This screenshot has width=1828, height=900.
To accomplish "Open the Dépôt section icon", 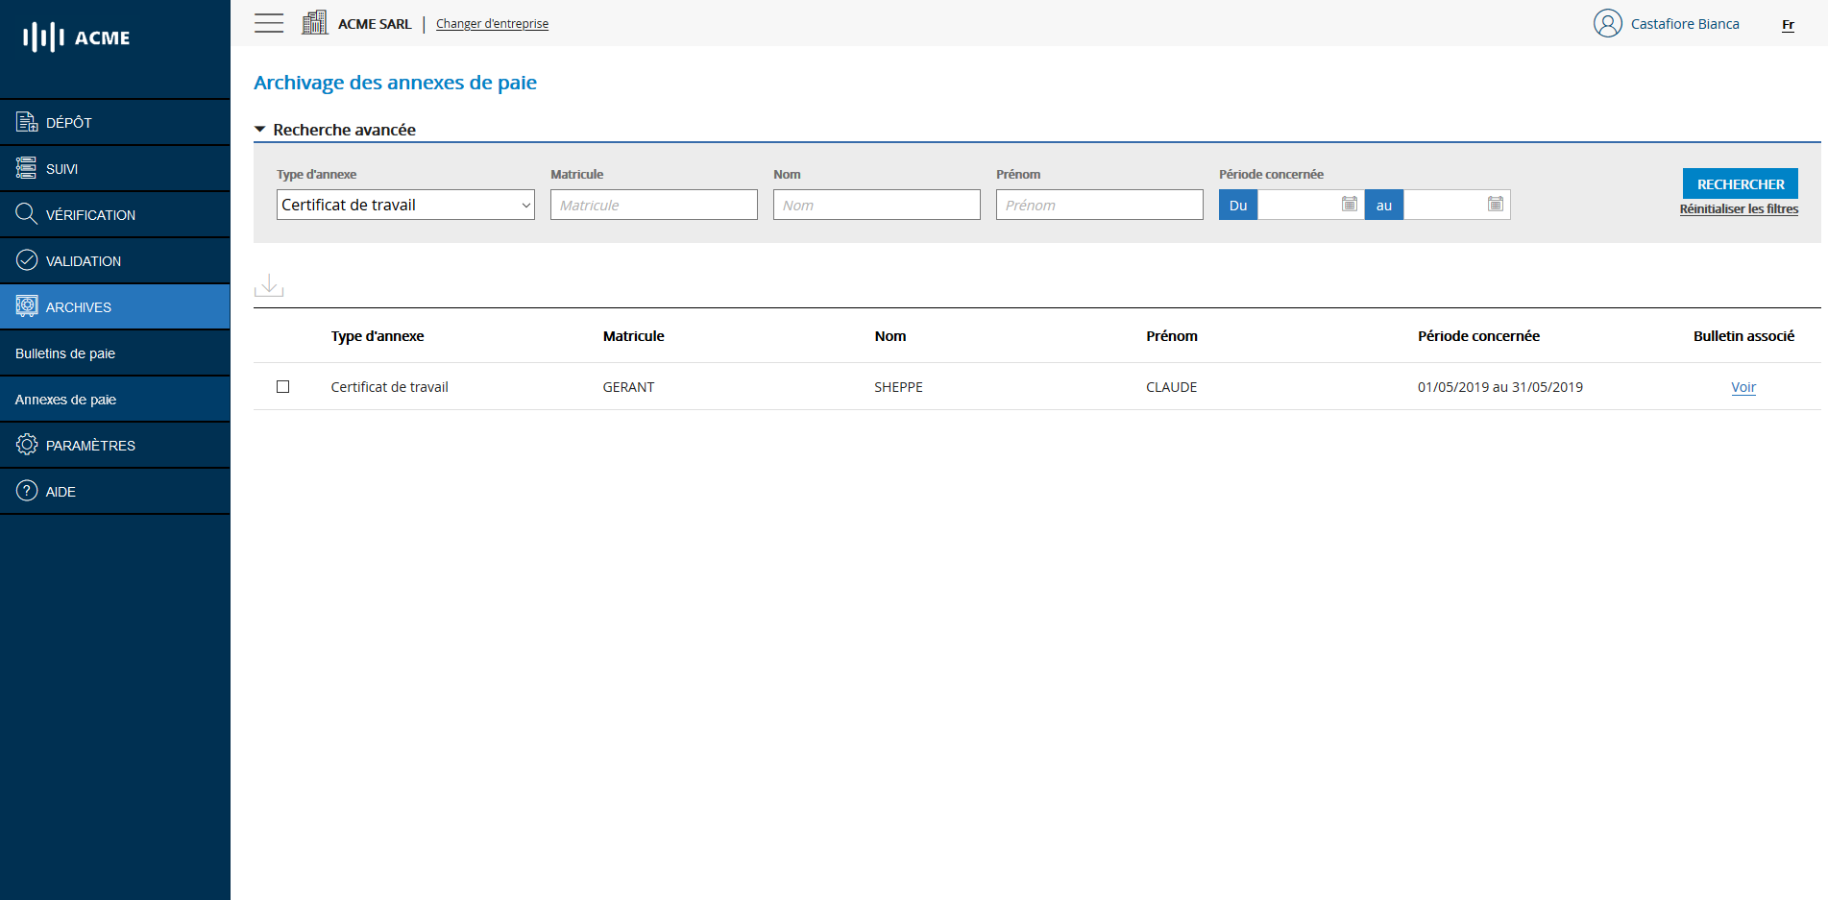I will click(24, 122).
